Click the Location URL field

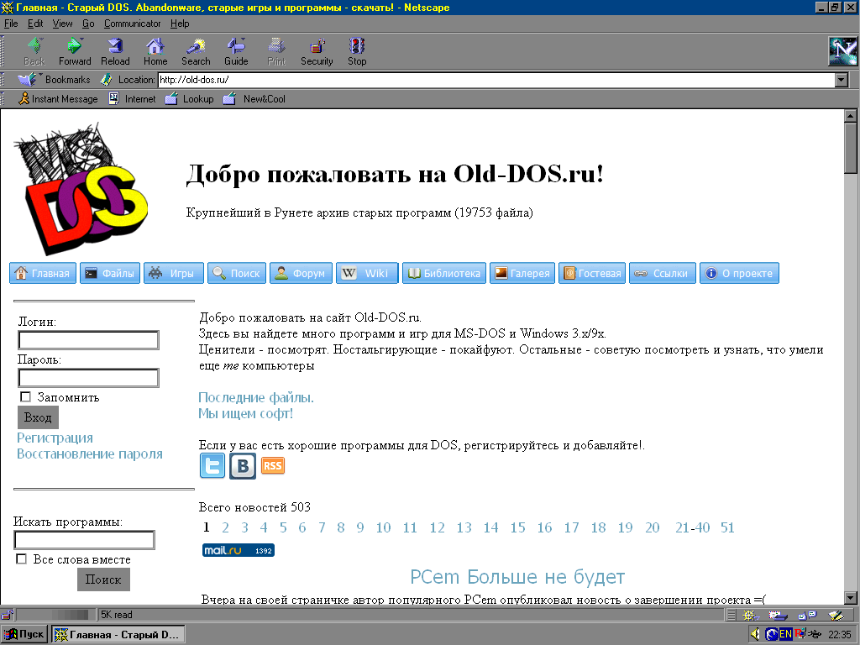pyautogui.click(x=496, y=80)
